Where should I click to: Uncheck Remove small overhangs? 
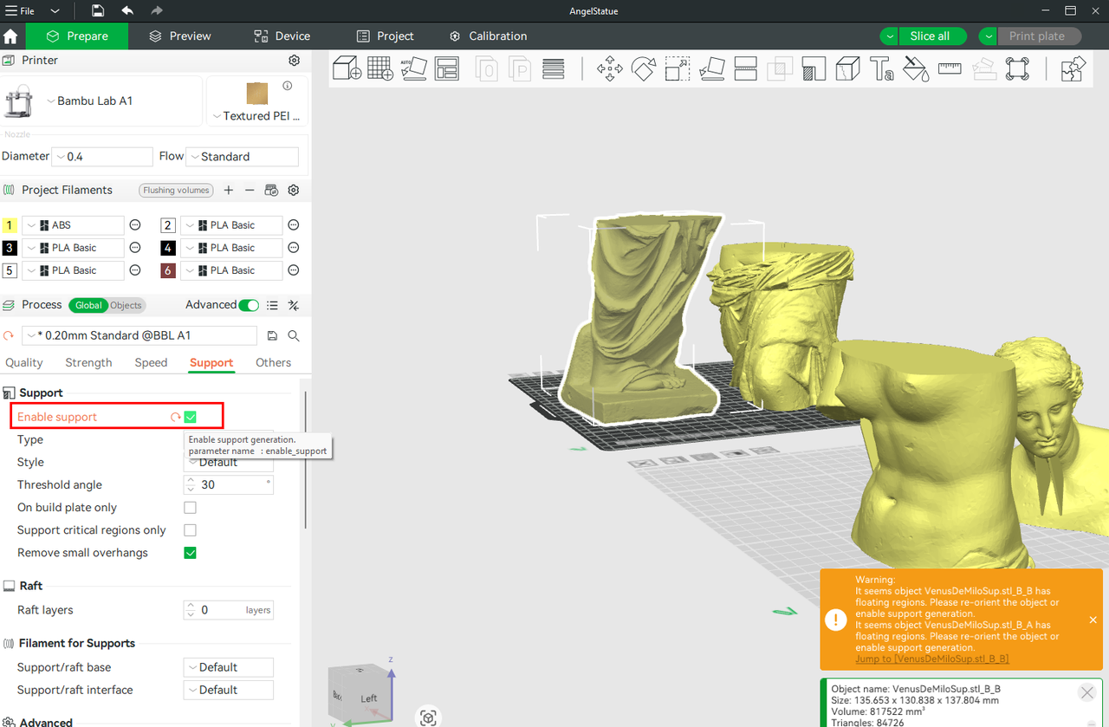click(x=190, y=553)
